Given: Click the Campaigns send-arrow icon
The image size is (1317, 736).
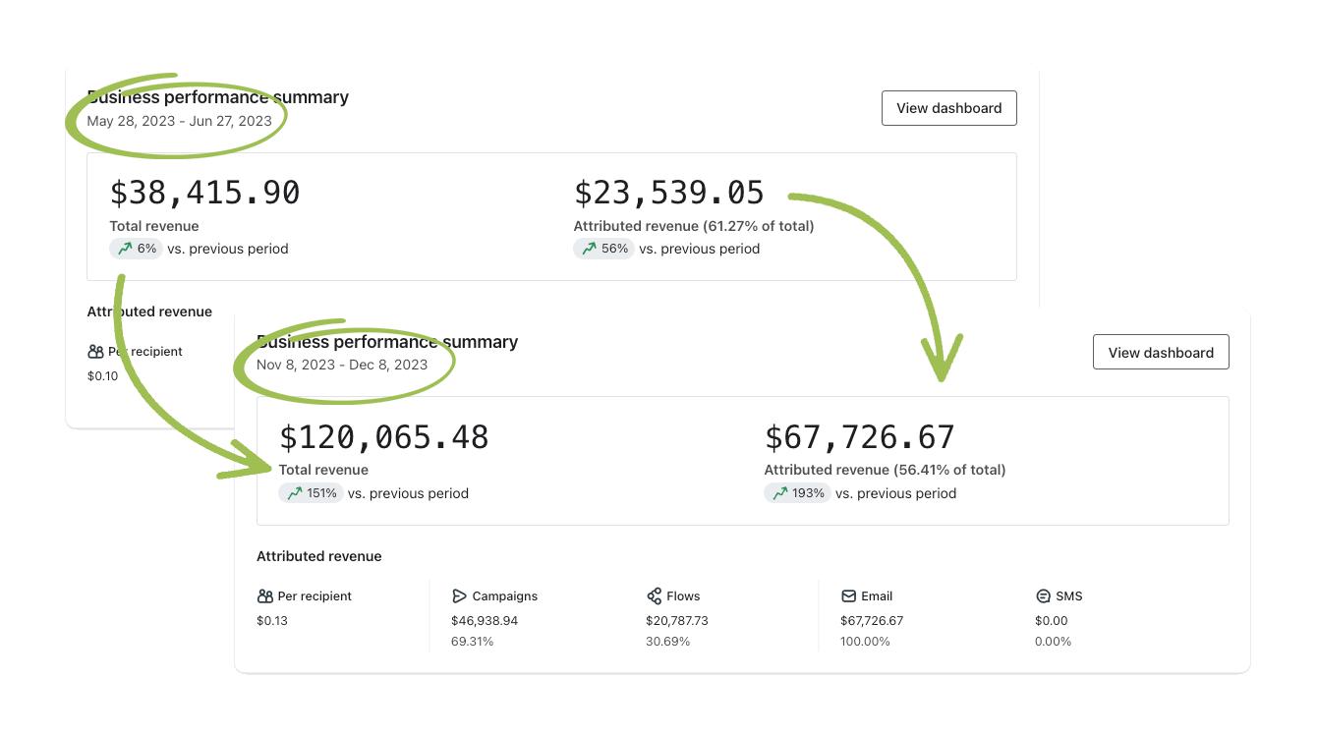Looking at the screenshot, I should point(459,596).
